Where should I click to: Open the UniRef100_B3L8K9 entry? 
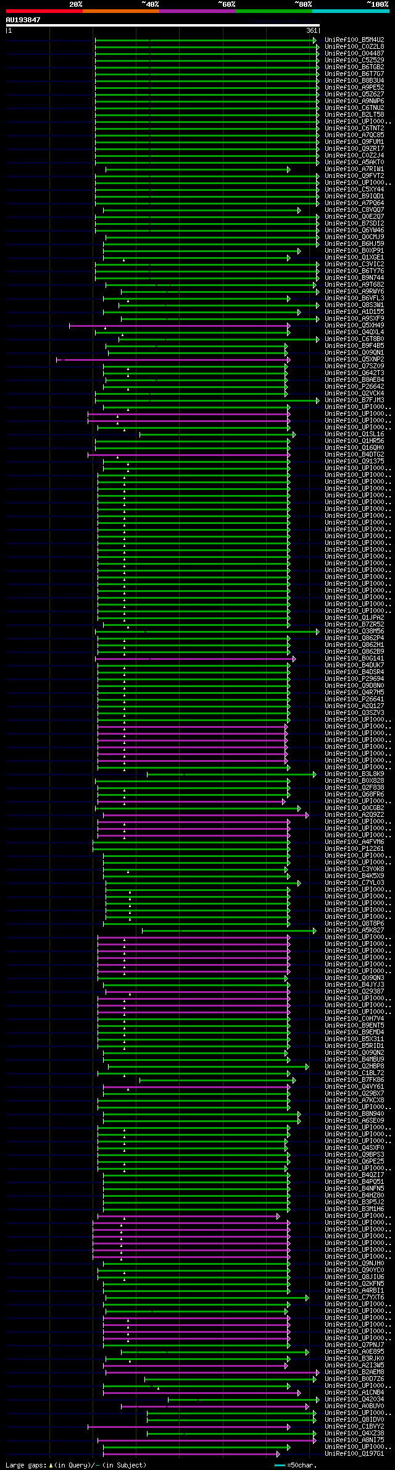click(x=354, y=774)
